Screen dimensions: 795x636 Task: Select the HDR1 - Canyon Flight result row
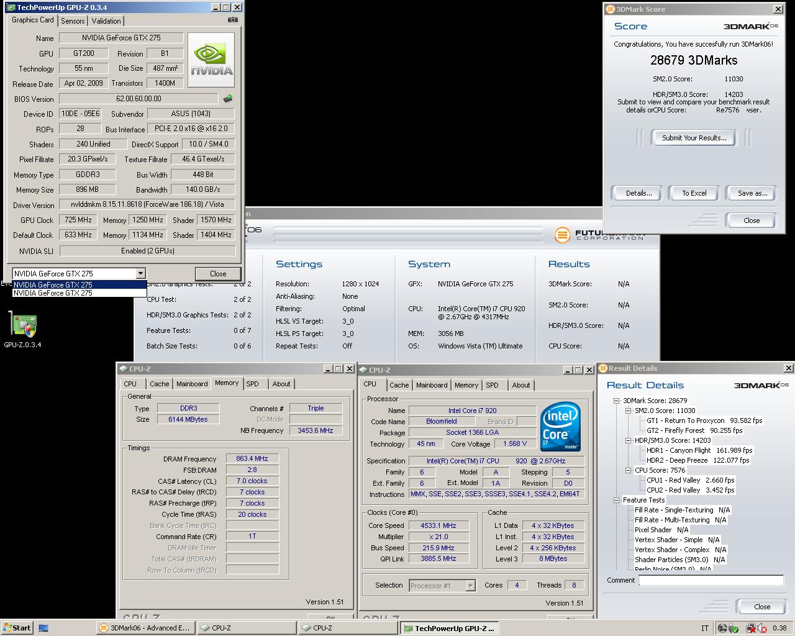[699, 450]
